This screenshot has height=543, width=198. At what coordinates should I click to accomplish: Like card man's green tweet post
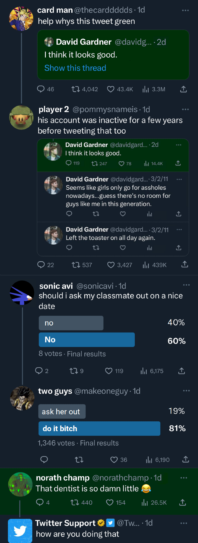pos(111,89)
